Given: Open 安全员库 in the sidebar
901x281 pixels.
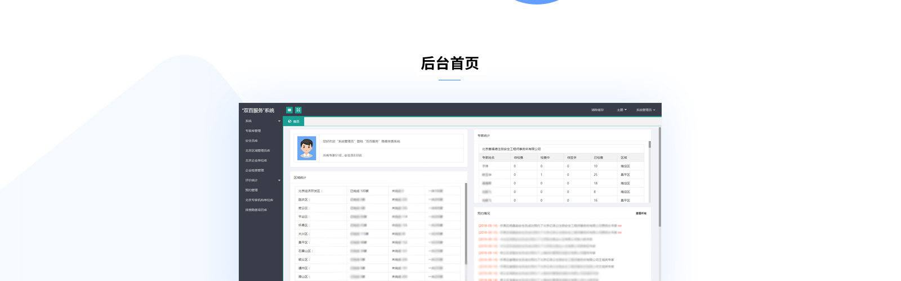Looking at the screenshot, I should click(251, 141).
